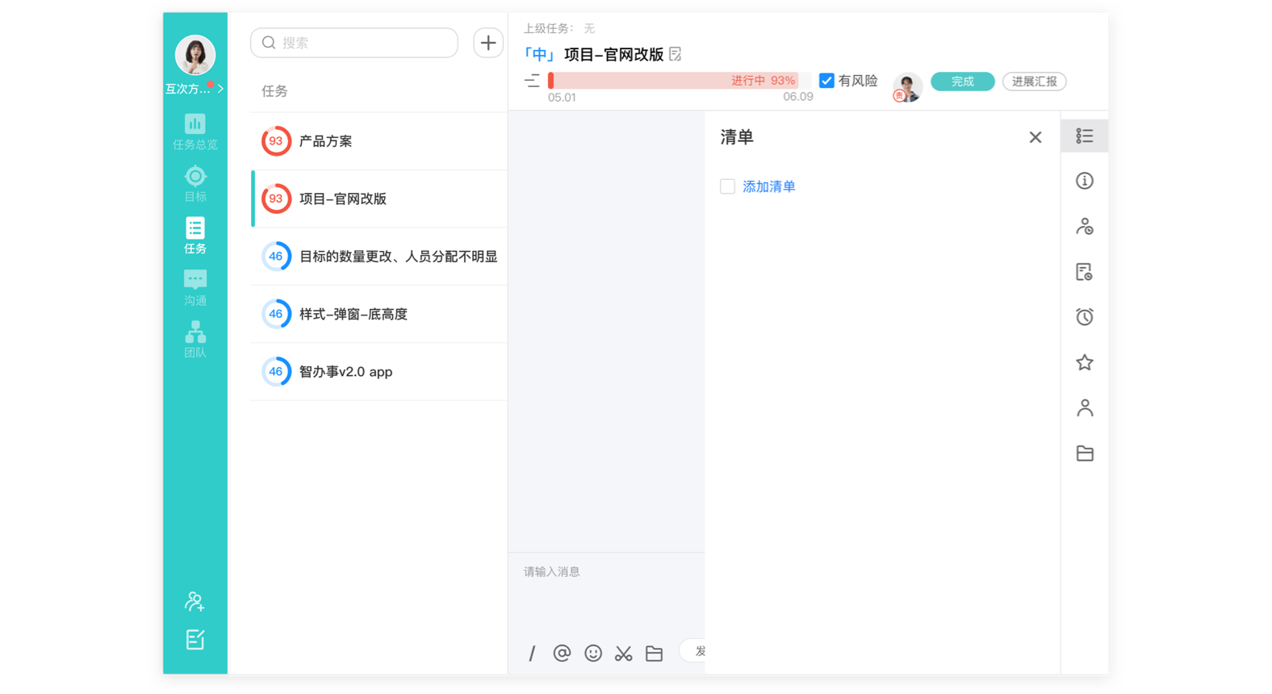This screenshot has width=1272, height=694.
Task: Click the 添加清单 link
Action: 769,186
